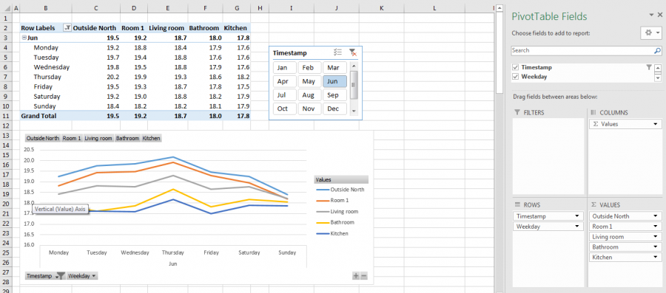
Task: Click the Kitchen column header cell
Action: [x=236, y=28]
